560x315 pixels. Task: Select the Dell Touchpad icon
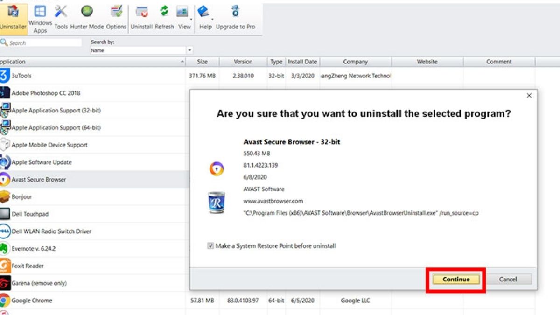[5, 214]
